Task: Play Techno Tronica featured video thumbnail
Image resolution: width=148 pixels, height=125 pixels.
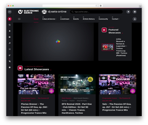Action: (x=108, y=47)
